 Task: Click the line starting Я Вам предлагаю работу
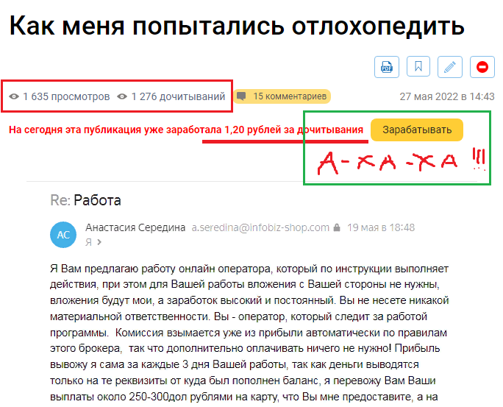pyautogui.click(x=249, y=269)
